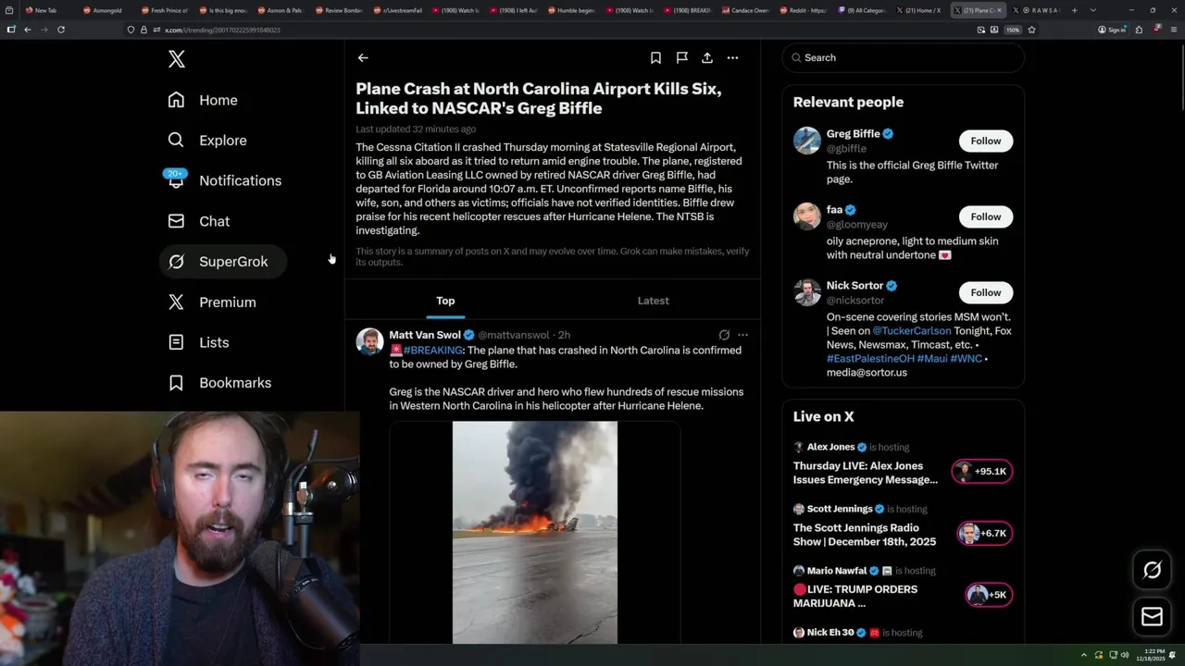Open Home from the sidebar
Viewport: 1185px width, 666px height.
[x=203, y=100]
